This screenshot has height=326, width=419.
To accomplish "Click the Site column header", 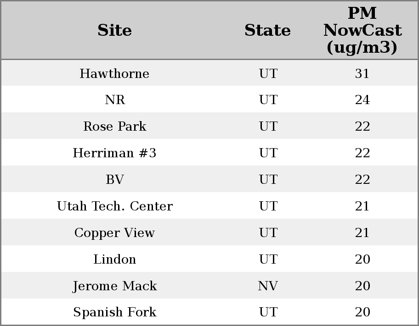I will point(114,30).
